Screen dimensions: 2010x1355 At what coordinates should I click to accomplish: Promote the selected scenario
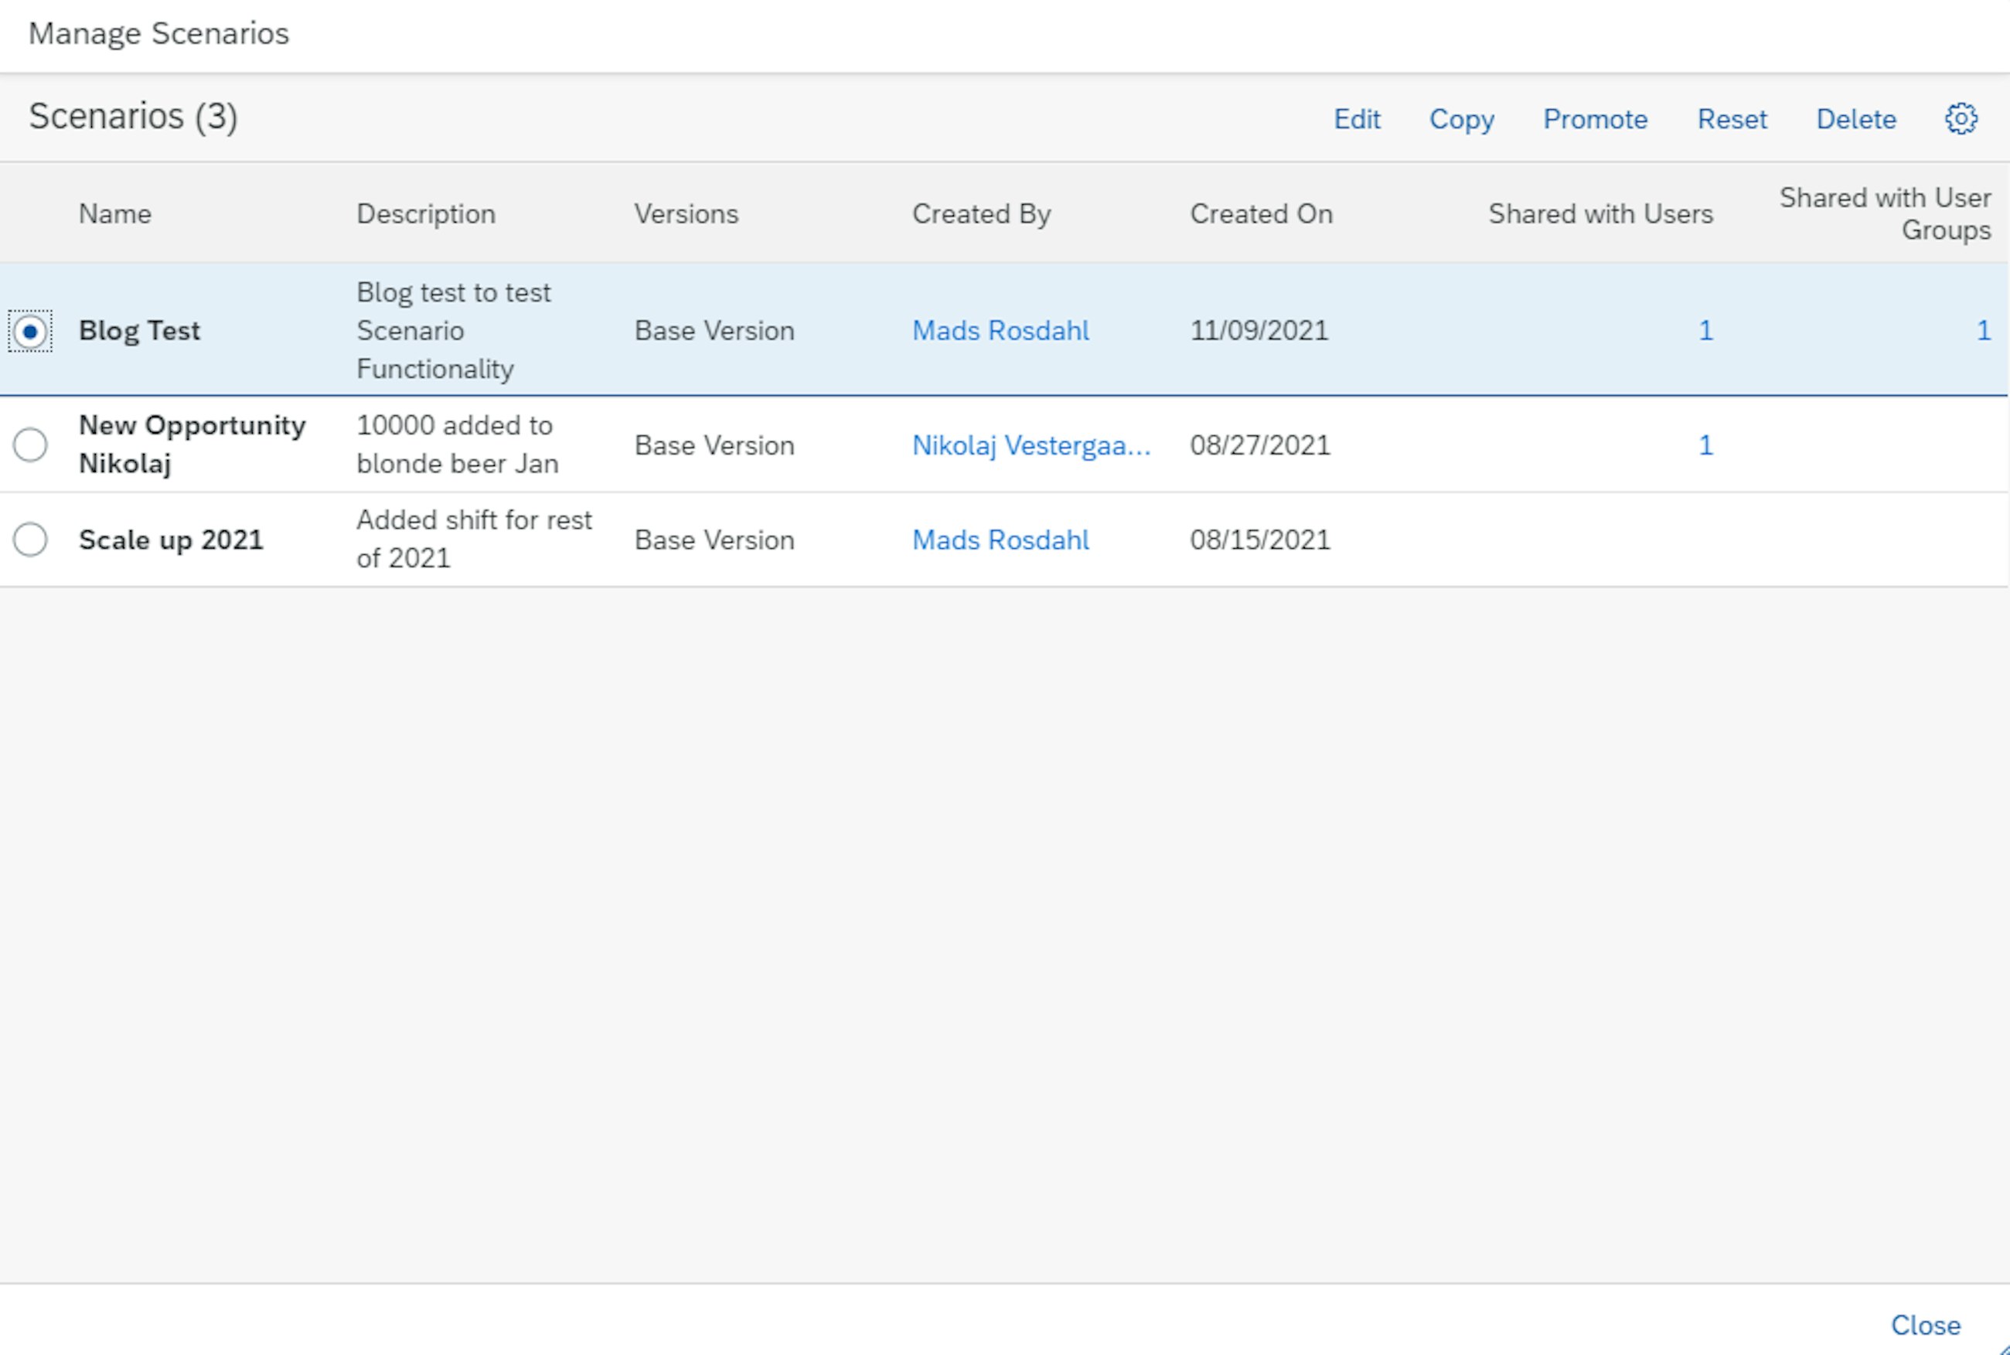tap(1594, 119)
